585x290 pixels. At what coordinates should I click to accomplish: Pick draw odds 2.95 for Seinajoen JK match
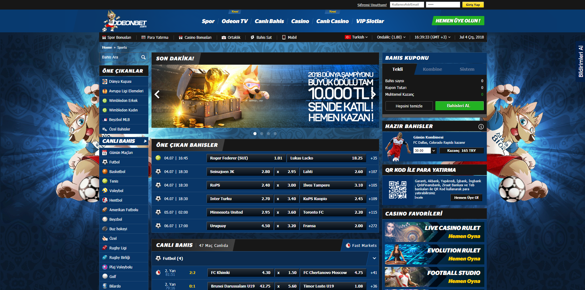pos(286,172)
